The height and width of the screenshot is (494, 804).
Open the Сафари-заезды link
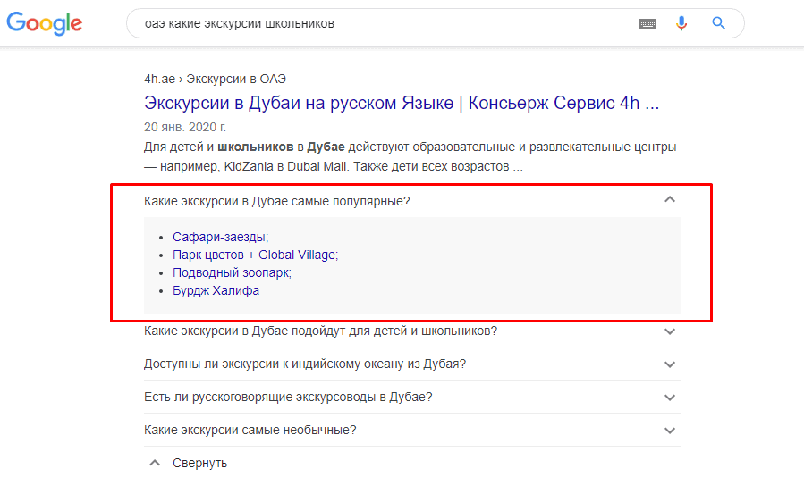pyautogui.click(x=220, y=237)
